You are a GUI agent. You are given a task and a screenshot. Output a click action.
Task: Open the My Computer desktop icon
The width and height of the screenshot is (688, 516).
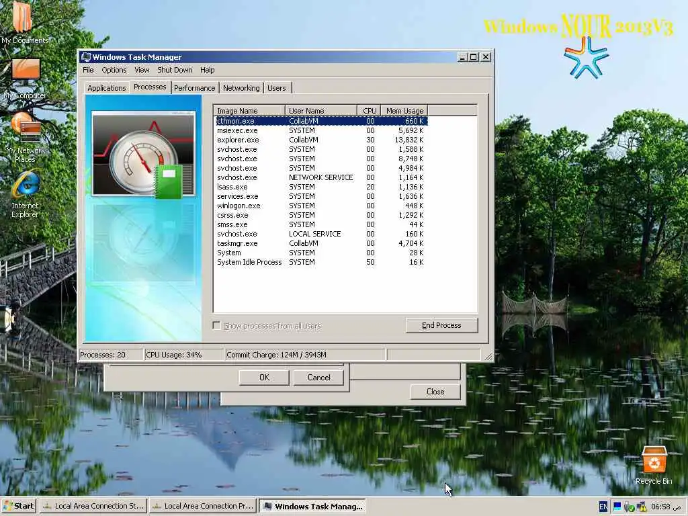coord(25,79)
